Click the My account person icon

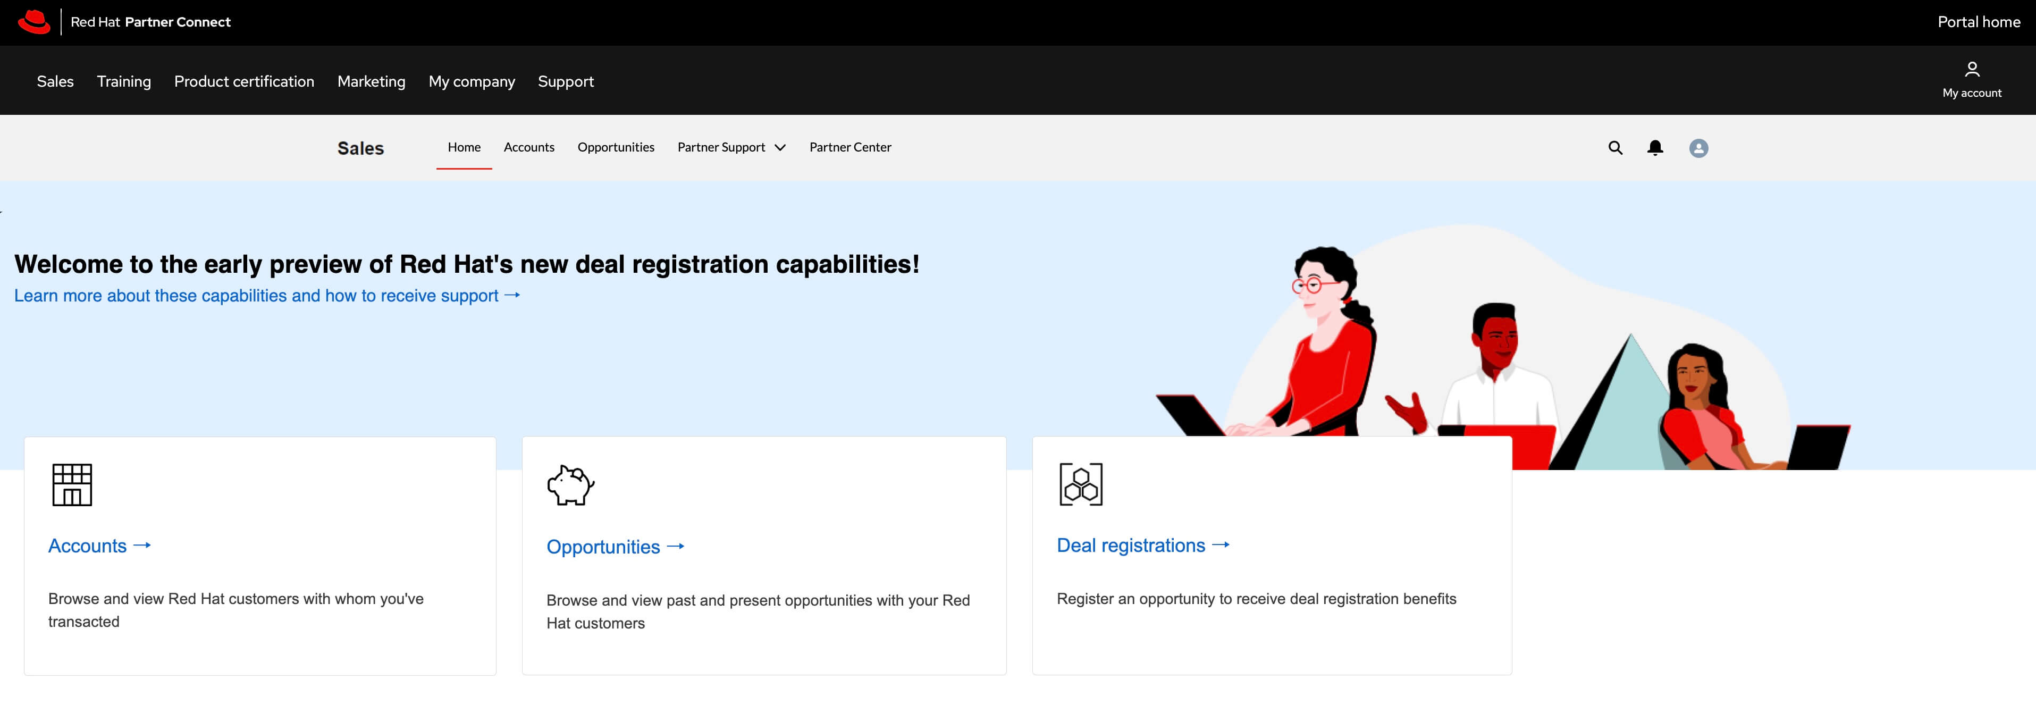pyautogui.click(x=1972, y=70)
